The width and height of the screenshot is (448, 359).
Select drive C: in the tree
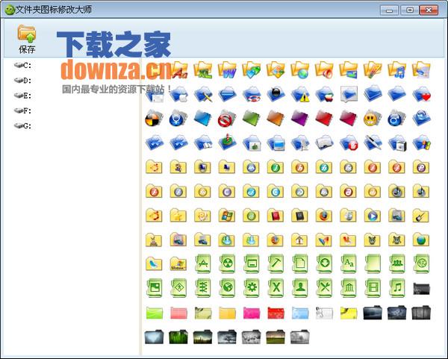pos(22,66)
